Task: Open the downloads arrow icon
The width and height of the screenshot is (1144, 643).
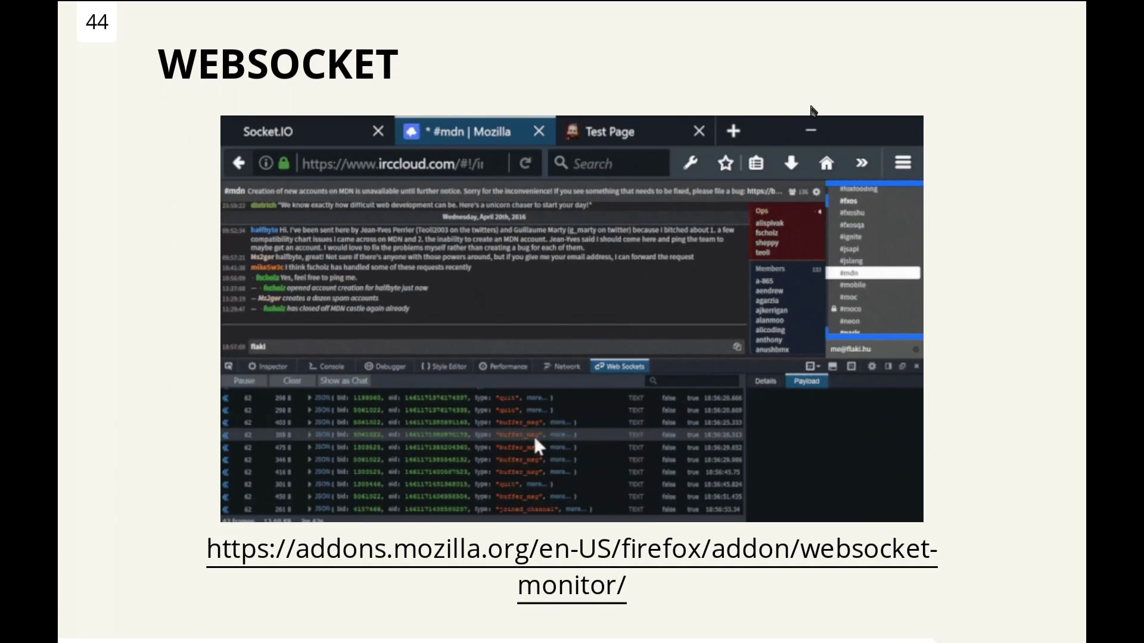Action: (x=791, y=163)
